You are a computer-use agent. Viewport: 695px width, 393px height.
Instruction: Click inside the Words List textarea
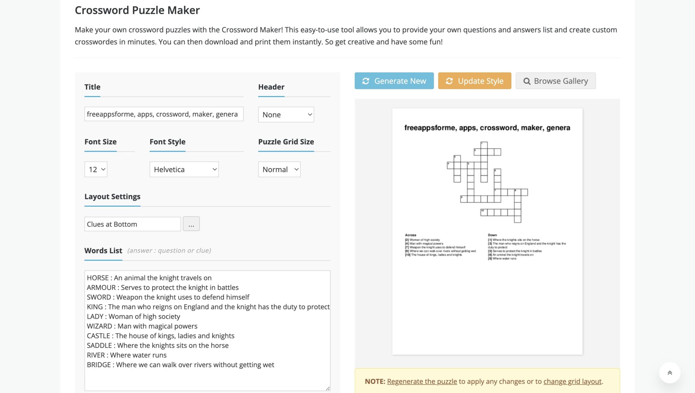(207, 326)
